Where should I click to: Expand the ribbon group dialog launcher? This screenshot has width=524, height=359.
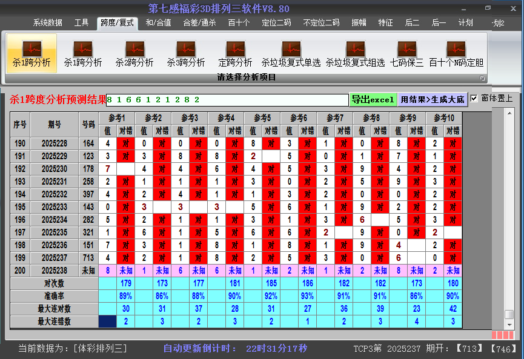pos(483,78)
